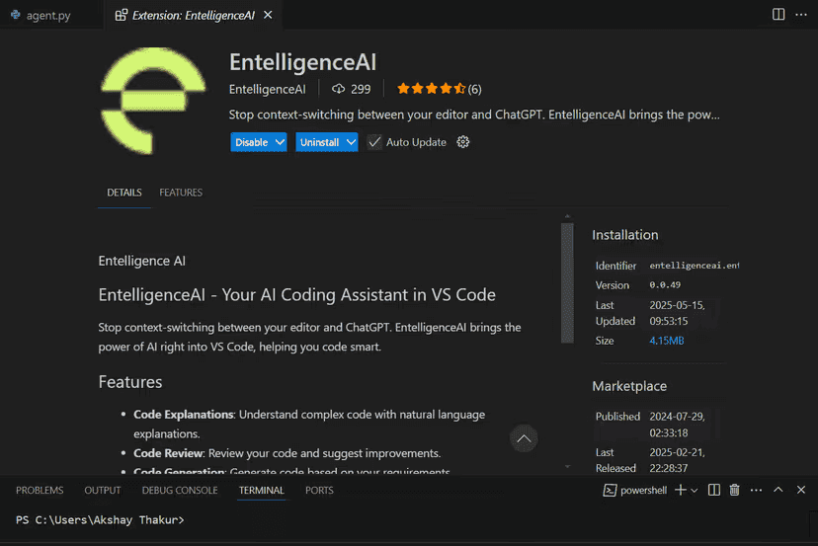Select the Extension: EntelligenceAI tab
Screen dimensions: 818x546
coord(193,15)
